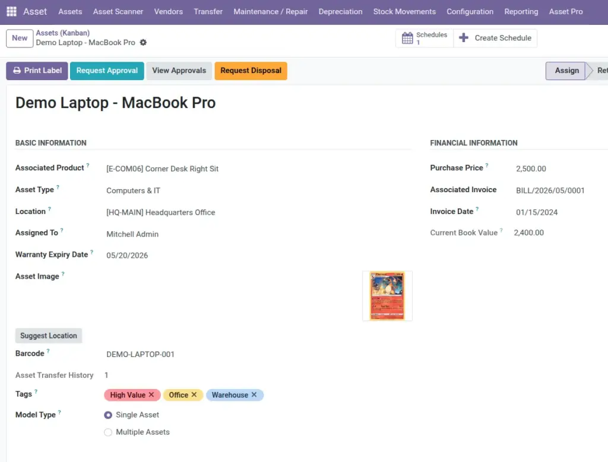Screen dimensions: 608x462
Task: Remove the Office tag with its X
Action: click(x=194, y=394)
